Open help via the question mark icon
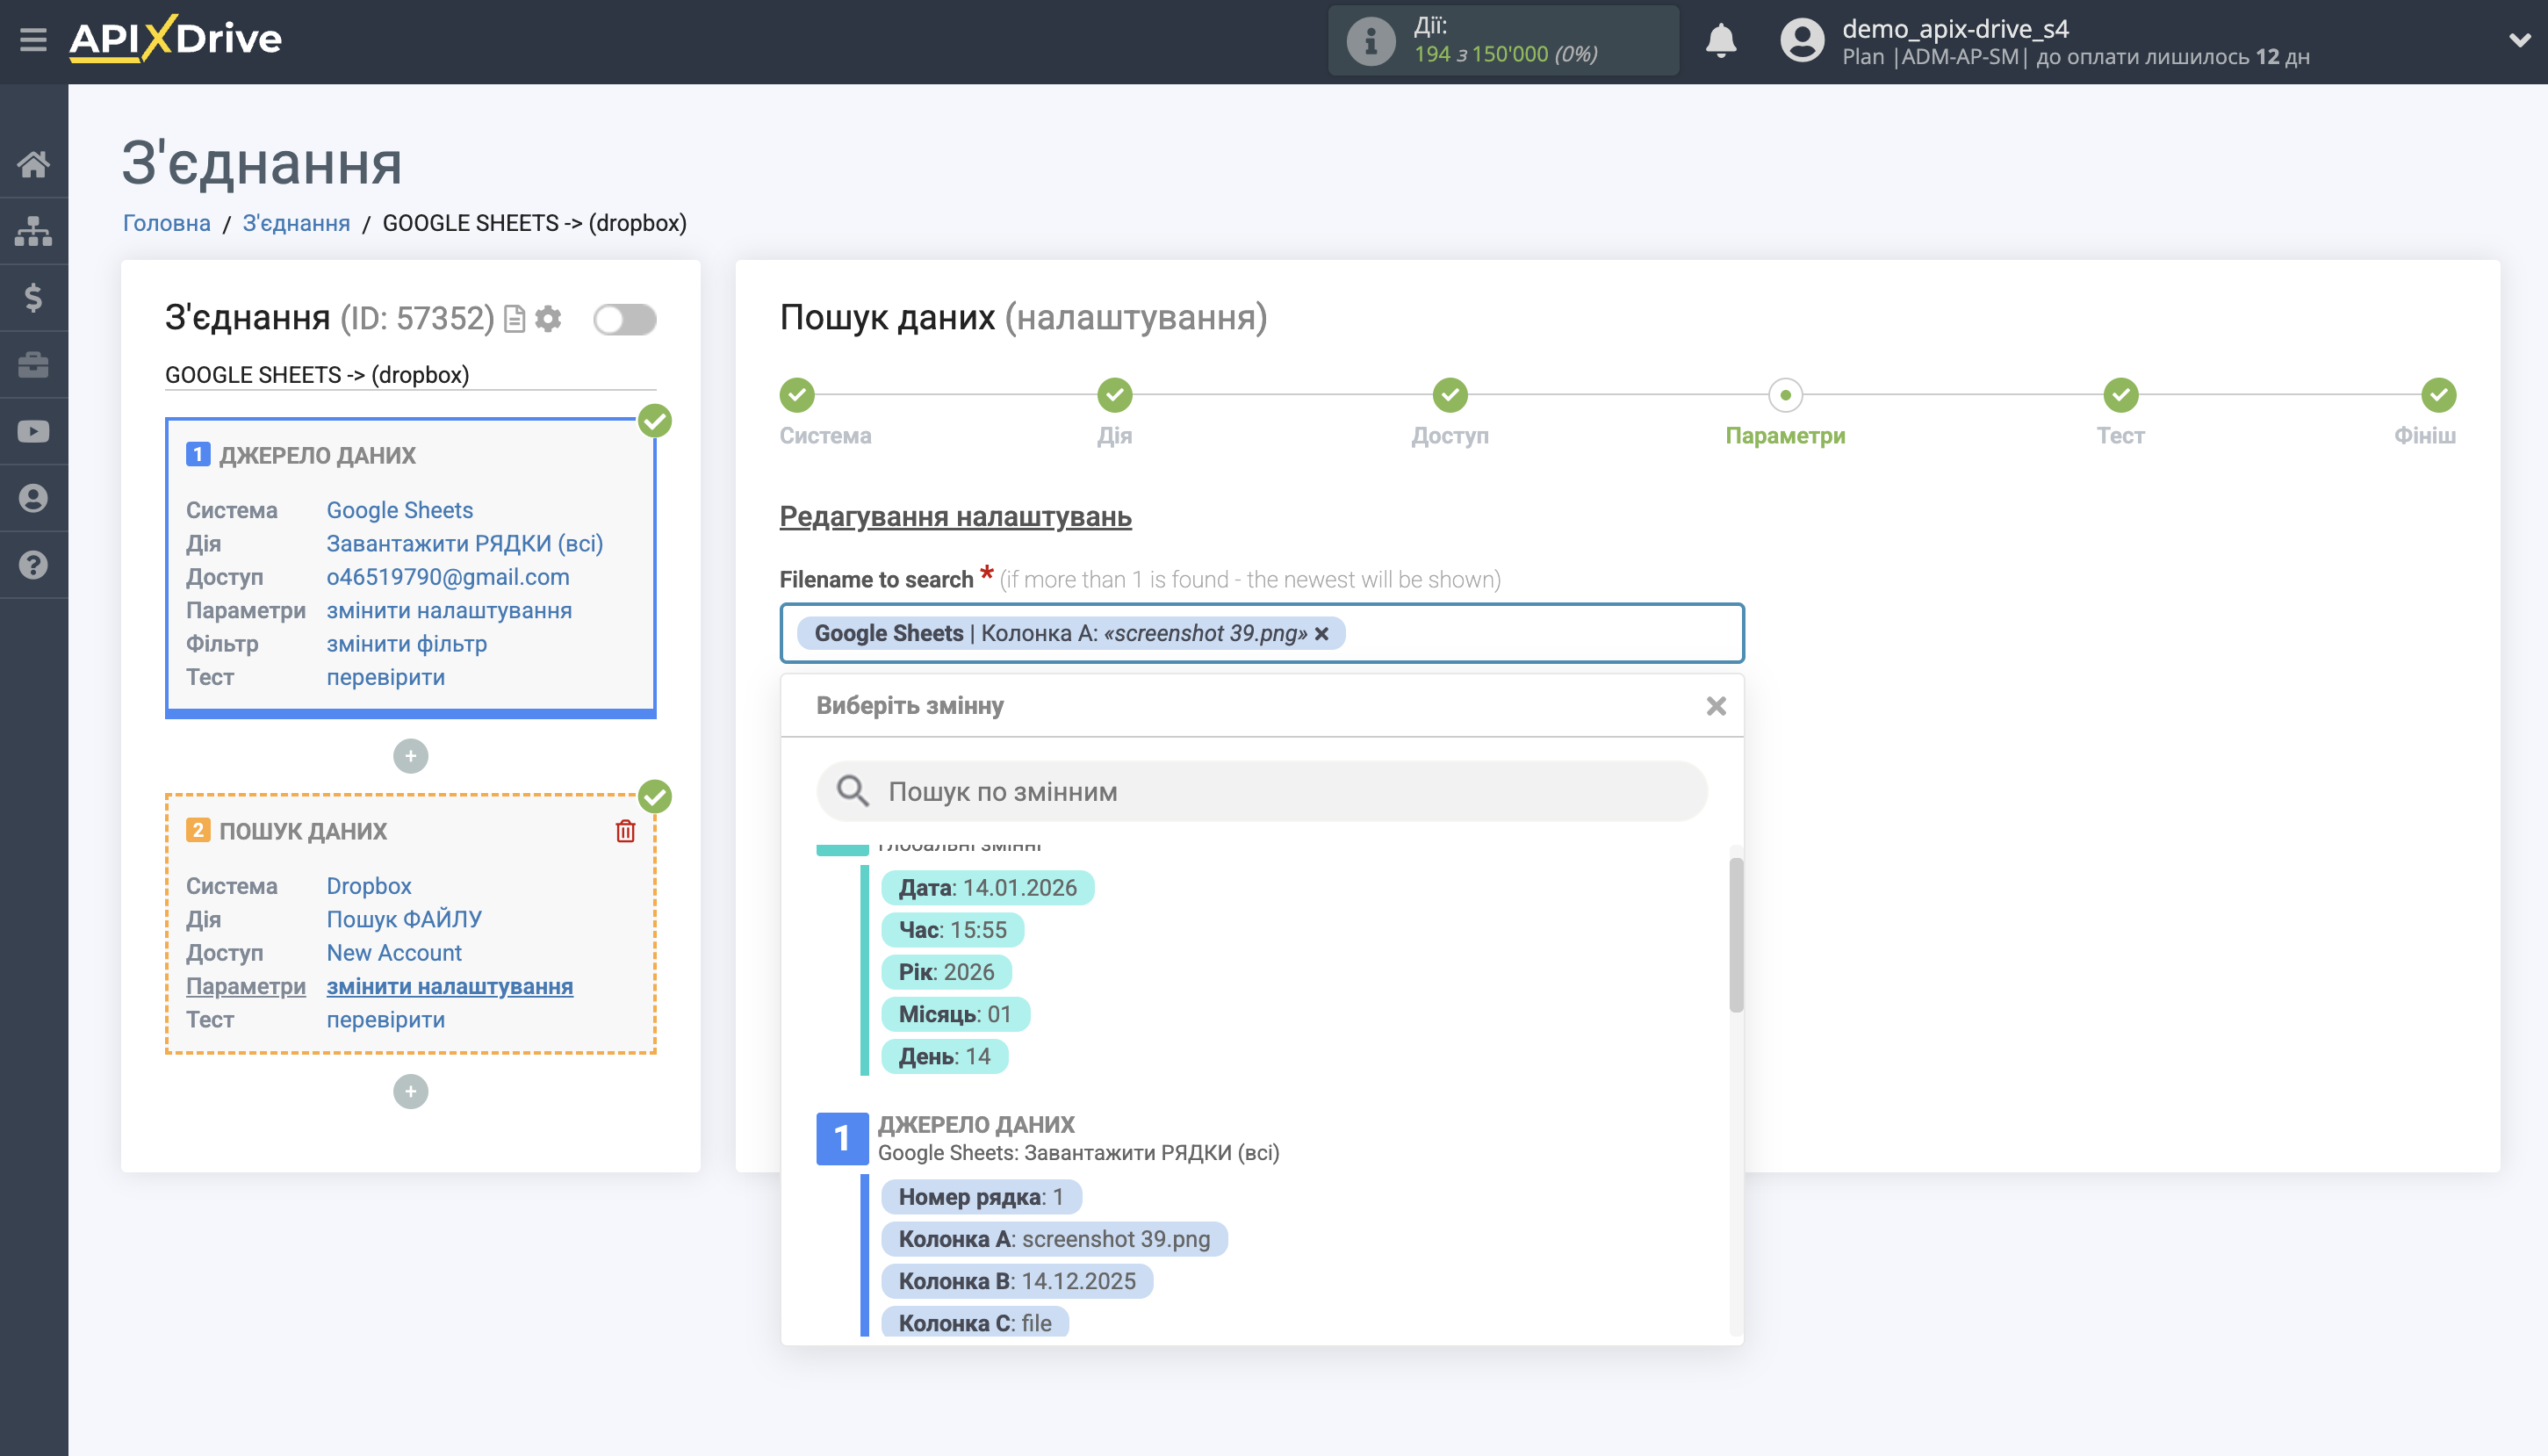Image resolution: width=2548 pixels, height=1456 pixels. 33,565
